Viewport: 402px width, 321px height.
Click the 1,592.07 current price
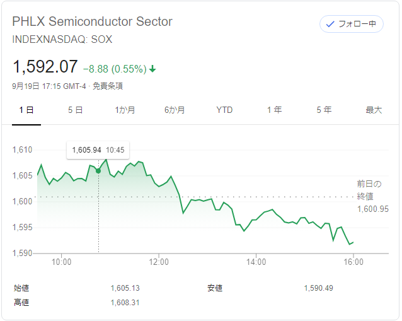pos(45,67)
